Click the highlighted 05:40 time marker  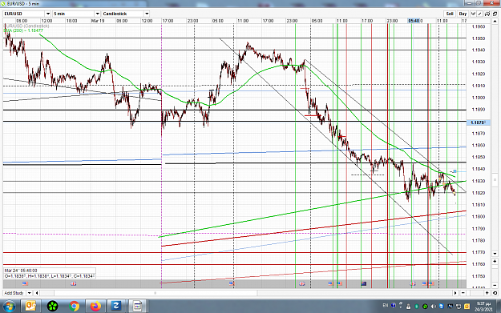[x=414, y=21]
